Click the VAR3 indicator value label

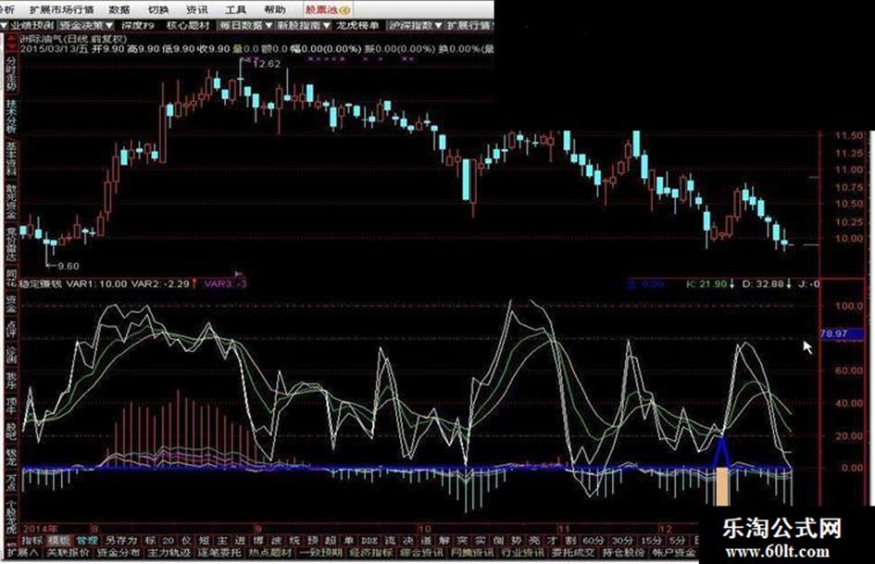click(x=225, y=283)
